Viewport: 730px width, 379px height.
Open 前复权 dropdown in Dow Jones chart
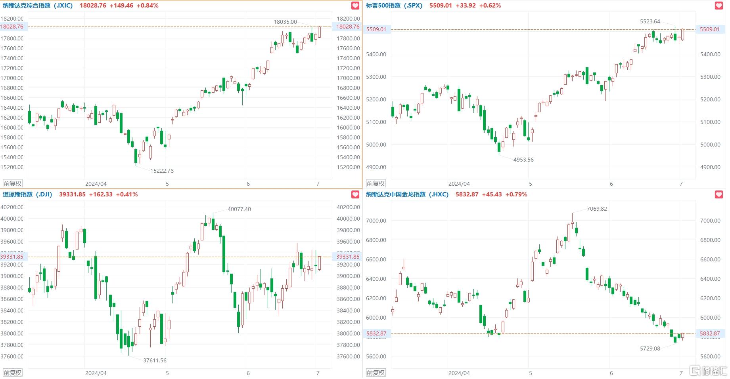pyautogui.click(x=12, y=373)
